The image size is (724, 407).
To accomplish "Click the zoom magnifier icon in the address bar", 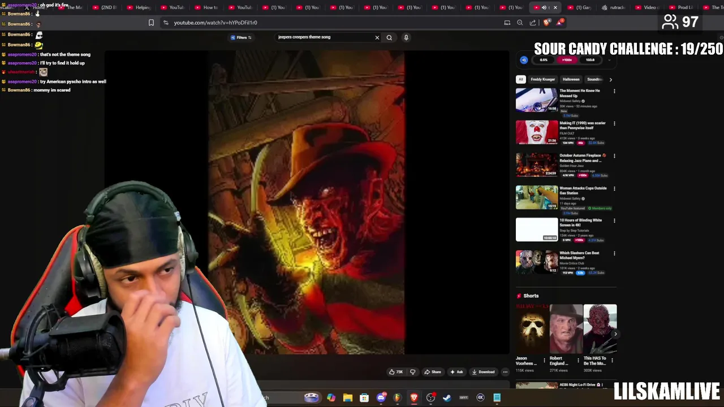I will coord(520,23).
